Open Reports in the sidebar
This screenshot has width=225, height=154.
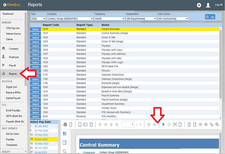coord(13,74)
